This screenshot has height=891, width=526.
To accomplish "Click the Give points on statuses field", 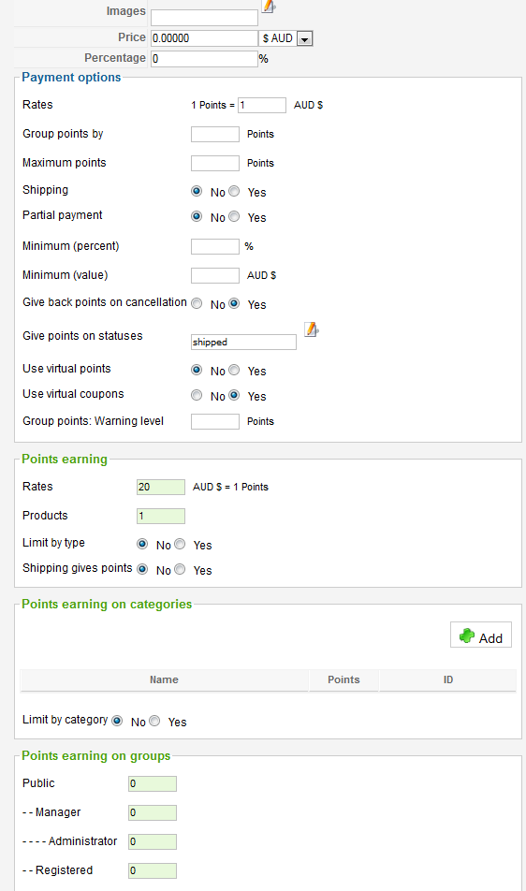I will [x=243, y=343].
